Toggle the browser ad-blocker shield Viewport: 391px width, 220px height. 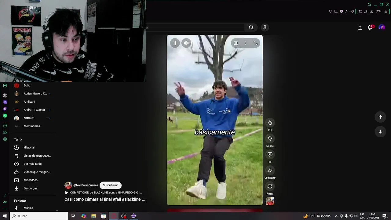pyautogui.click(x=341, y=11)
